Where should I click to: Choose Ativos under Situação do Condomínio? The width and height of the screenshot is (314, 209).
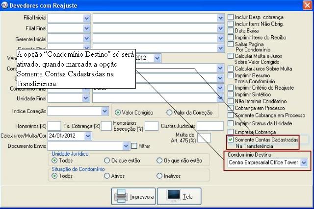click(107, 176)
